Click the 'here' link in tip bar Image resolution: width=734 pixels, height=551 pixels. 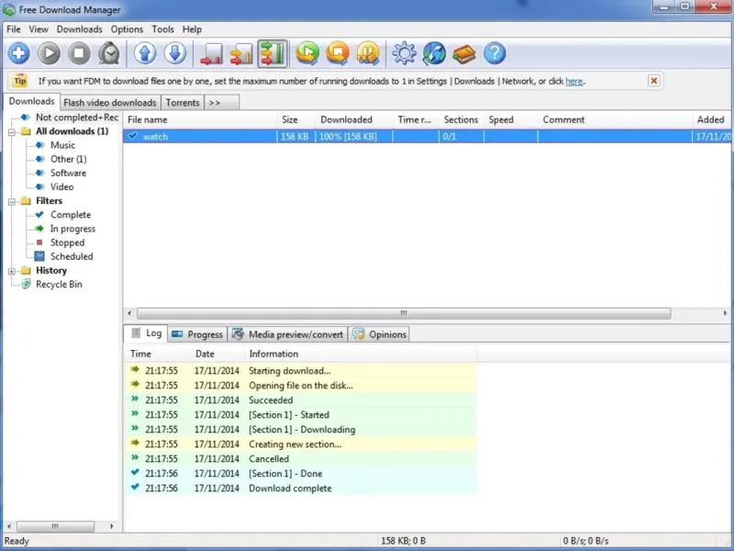point(573,81)
